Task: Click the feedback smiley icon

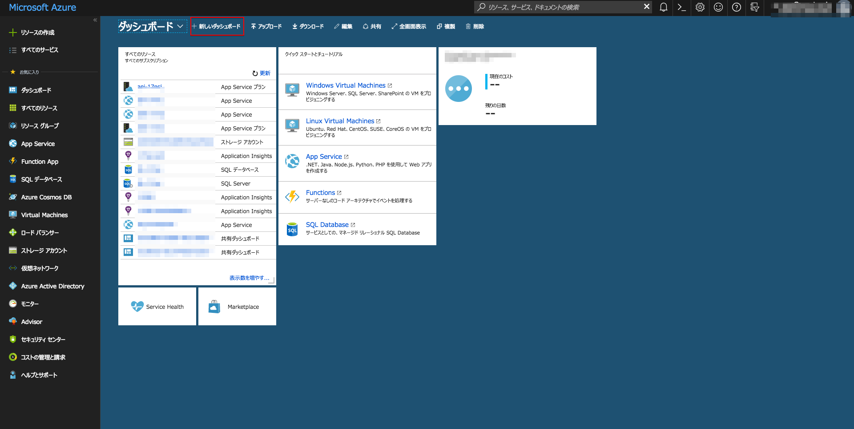Action: tap(718, 7)
